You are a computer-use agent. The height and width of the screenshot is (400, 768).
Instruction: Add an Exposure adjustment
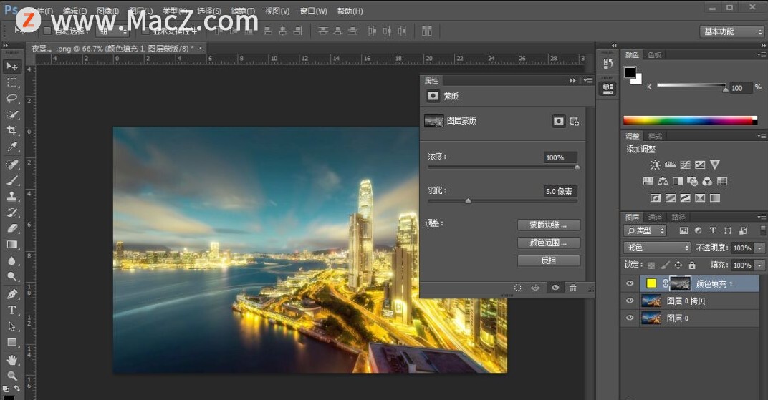[700, 165]
